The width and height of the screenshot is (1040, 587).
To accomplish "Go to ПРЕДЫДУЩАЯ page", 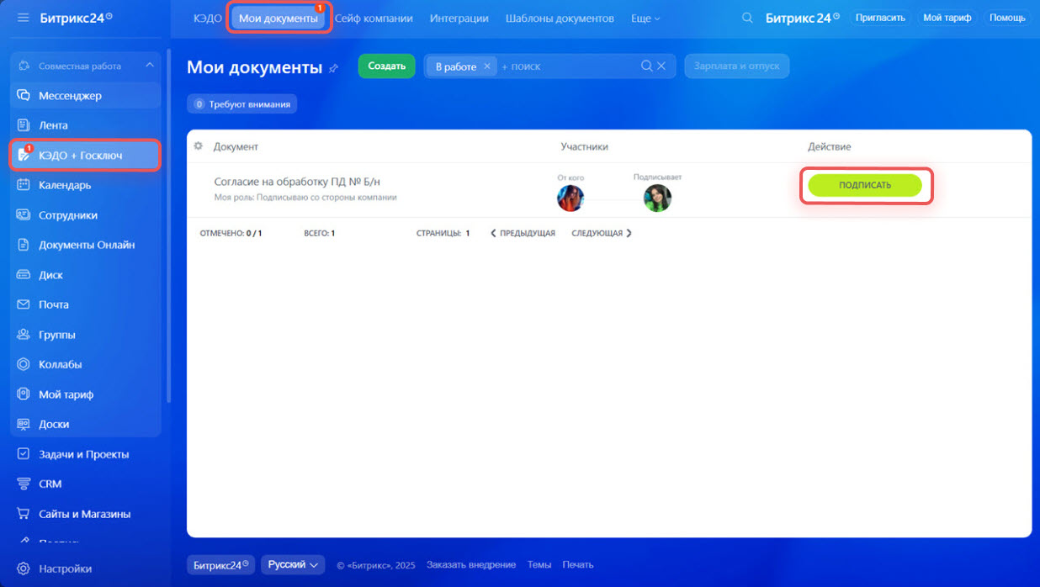I will pyautogui.click(x=523, y=233).
